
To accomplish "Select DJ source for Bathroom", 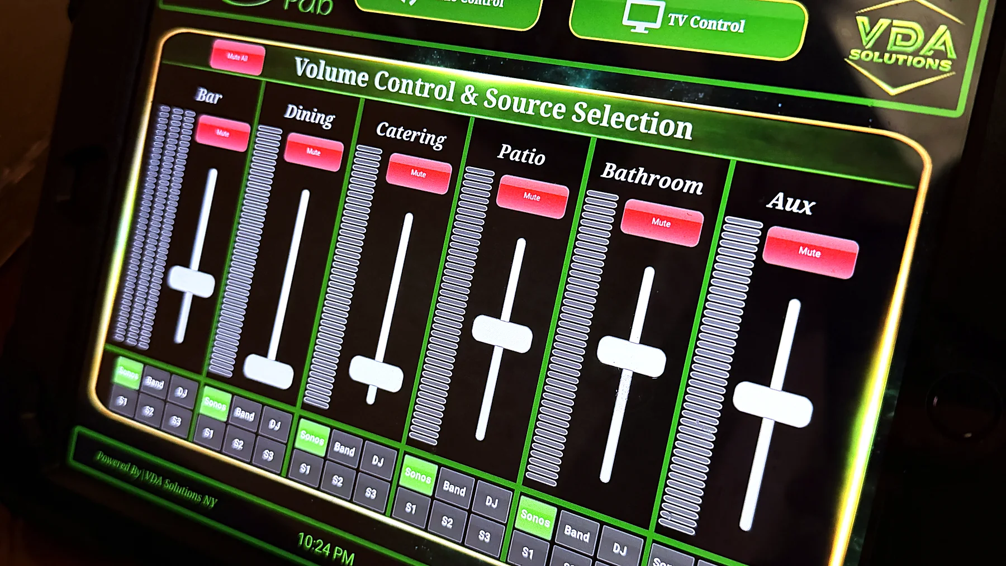I will (x=620, y=549).
